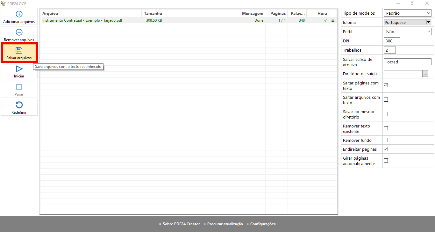The height and width of the screenshot is (232, 435).
Task: Open the Perfil dropdown
Action: (407, 32)
